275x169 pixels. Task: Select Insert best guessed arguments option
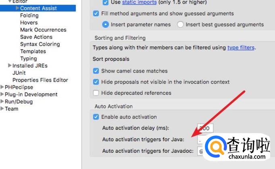[x=180, y=25]
